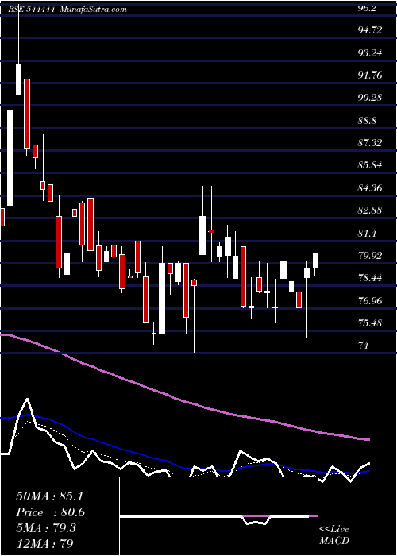
Task: Click the 81.4 price axis label
Action: click(367, 234)
